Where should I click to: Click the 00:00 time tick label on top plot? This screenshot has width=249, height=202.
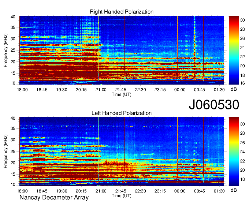pyautogui.click(x=180, y=90)
